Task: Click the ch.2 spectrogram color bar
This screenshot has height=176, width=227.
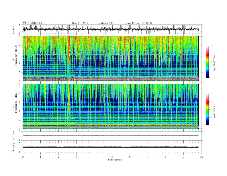Action: click(x=208, y=110)
